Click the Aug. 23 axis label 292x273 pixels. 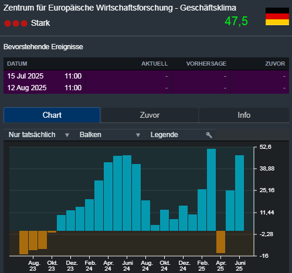tap(33, 266)
